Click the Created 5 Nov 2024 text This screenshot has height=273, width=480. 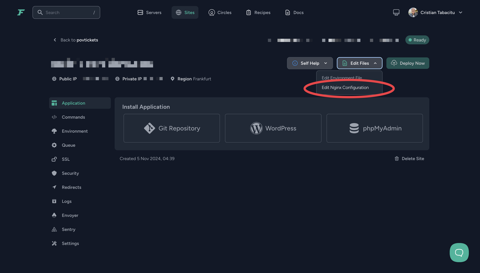147,159
